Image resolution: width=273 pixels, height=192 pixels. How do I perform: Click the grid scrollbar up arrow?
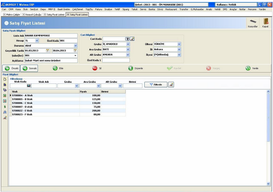(x=268, y=92)
